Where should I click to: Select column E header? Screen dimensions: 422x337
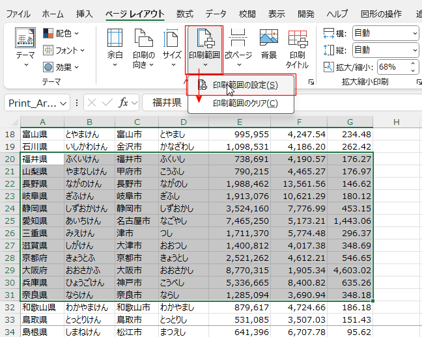point(240,122)
